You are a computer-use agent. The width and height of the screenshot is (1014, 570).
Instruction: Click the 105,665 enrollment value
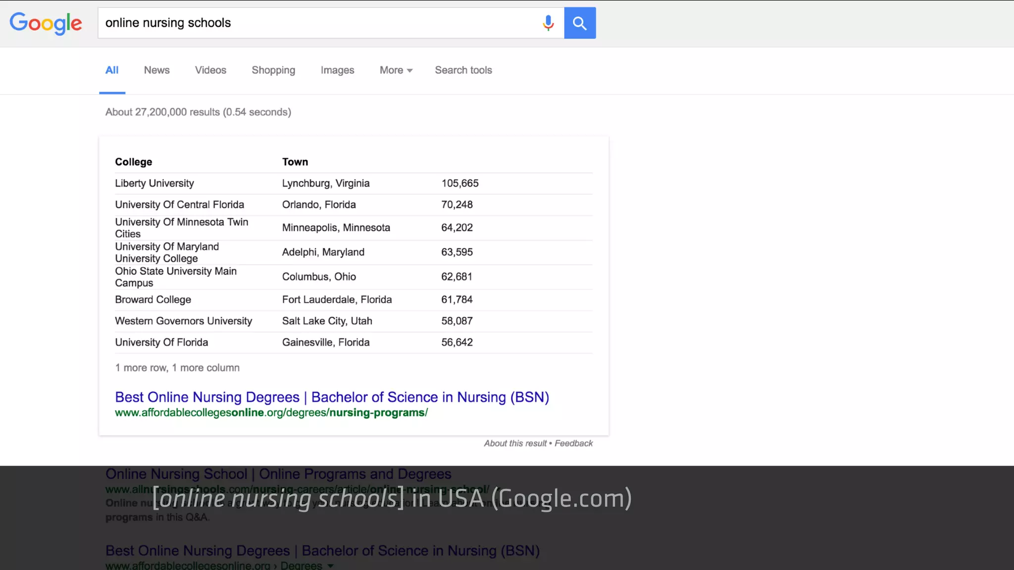(460, 183)
